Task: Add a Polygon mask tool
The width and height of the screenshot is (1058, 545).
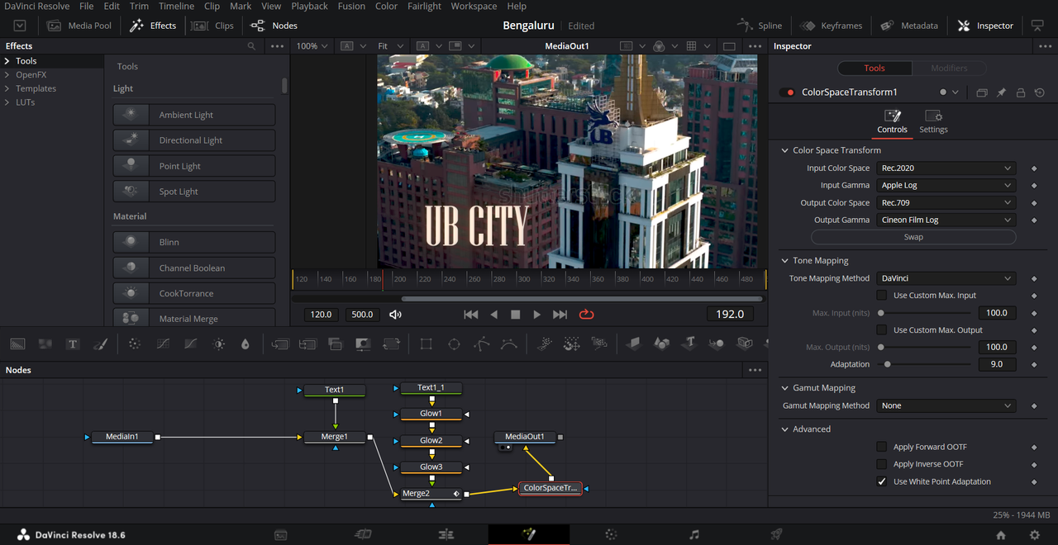Action: [x=482, y=344]
